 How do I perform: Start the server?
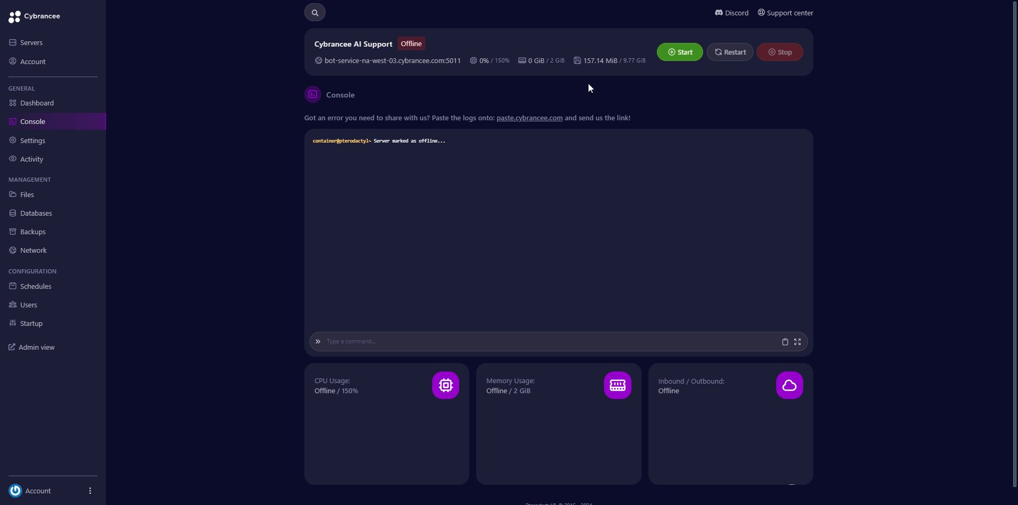[x=680, y=52]
